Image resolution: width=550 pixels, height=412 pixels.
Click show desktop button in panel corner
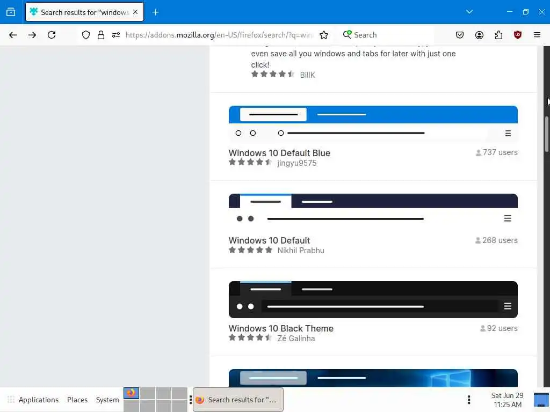tap(541, 400)
